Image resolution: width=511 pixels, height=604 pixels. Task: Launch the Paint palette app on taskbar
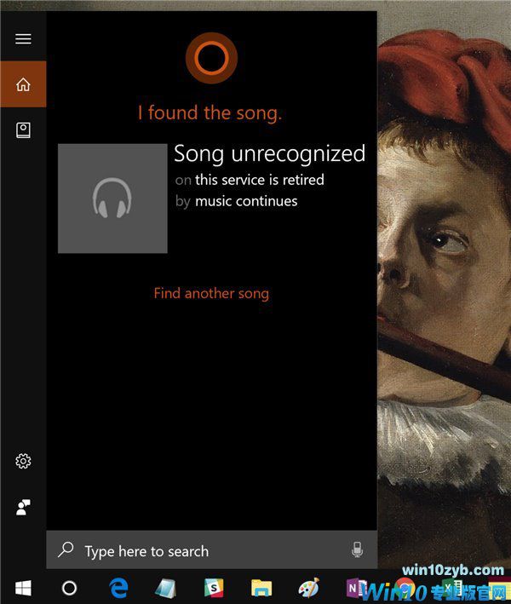[x=309, y=588]
